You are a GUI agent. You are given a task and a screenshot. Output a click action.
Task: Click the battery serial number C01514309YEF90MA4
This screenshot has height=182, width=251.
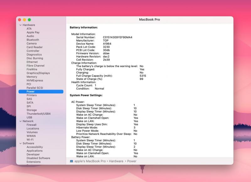117,37
